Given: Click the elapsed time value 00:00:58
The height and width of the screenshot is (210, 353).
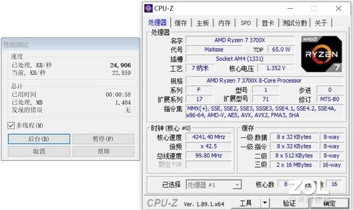Looking at the screenshot, I should 118,95.
